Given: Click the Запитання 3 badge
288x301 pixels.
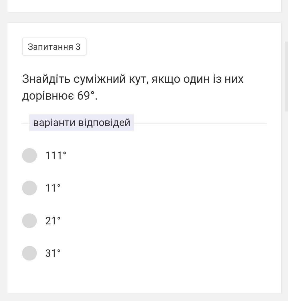Looking at the screenshot, I should [54, 47].
